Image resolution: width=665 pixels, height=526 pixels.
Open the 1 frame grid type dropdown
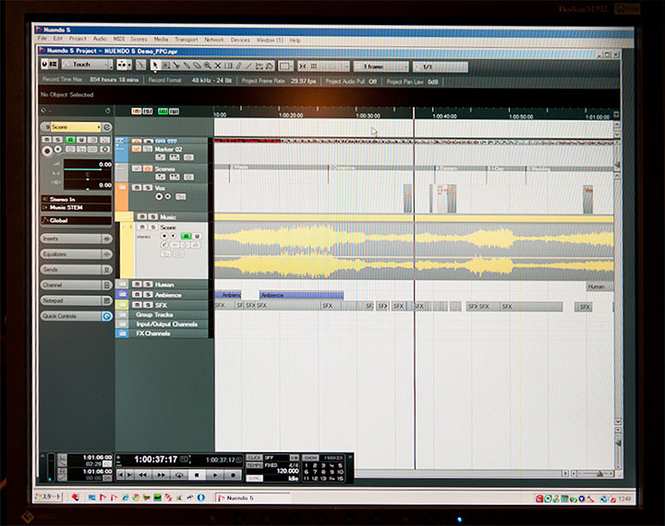tap(381, 67)
